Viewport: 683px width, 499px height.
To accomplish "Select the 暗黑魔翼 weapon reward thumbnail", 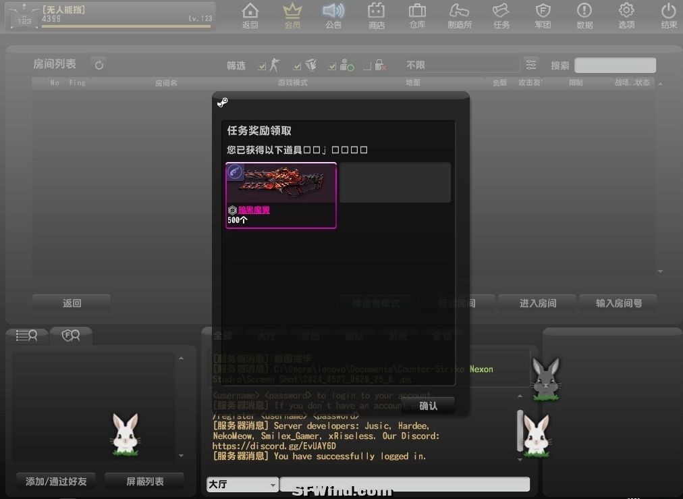I will coord(281,182).
